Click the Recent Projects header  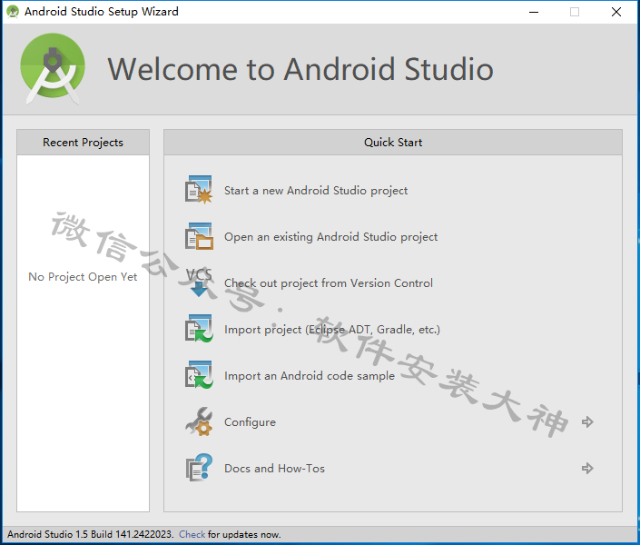tap(83, 143)
